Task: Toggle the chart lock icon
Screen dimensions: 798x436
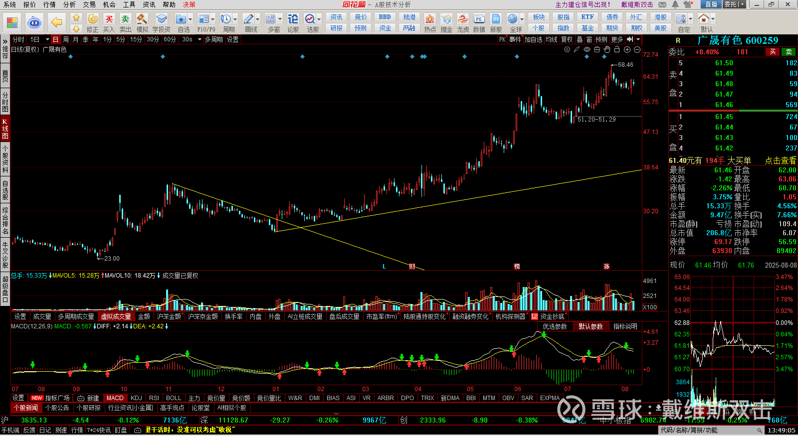Action: click(x=617, y=49)
